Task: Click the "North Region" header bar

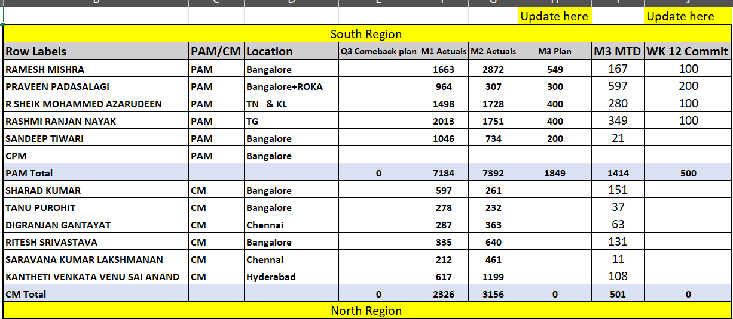Action: tap(366, 311)
